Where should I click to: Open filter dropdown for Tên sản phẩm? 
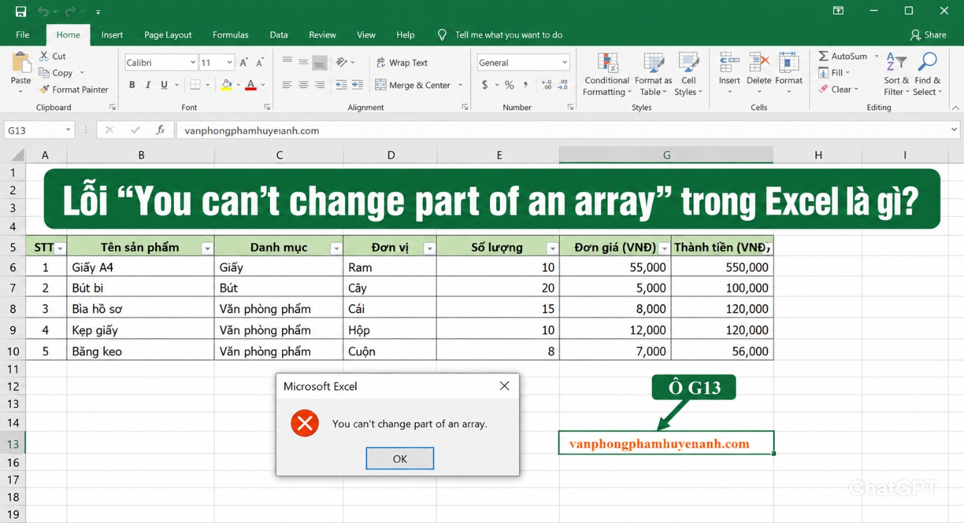[207, 248]
